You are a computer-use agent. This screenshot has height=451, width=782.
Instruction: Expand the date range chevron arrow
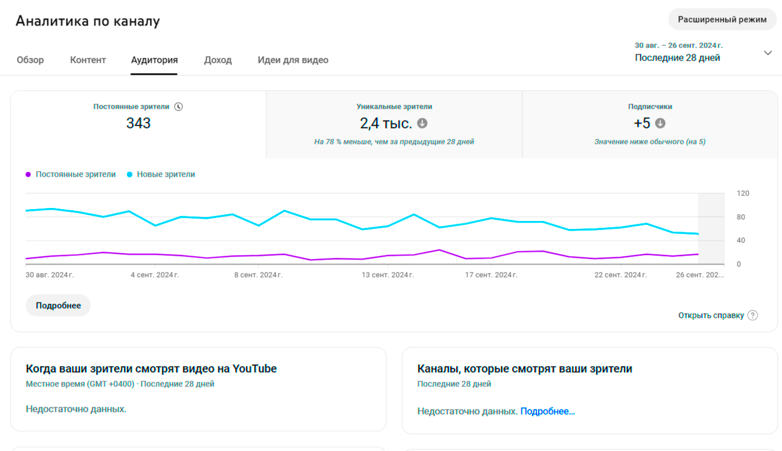tap(768, 53)
